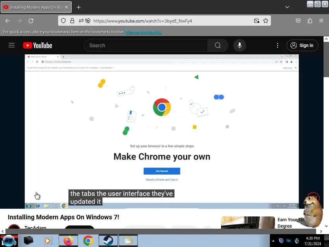Viewport: 329px width, 247px height.
Task: Open picture-in-picture icon in address bar
Action: tap(256, 21)
